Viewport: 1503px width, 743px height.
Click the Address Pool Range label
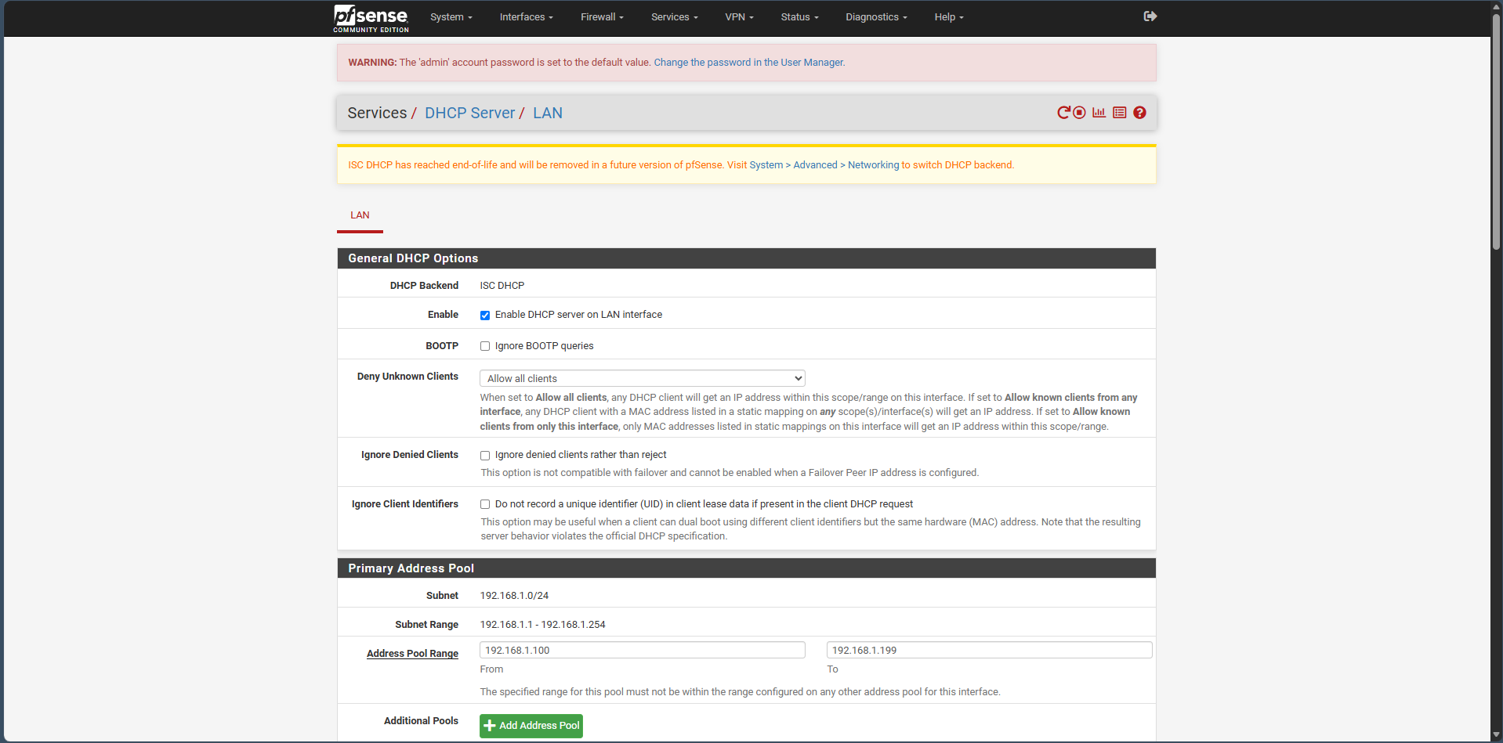click(x=412, y=654)
